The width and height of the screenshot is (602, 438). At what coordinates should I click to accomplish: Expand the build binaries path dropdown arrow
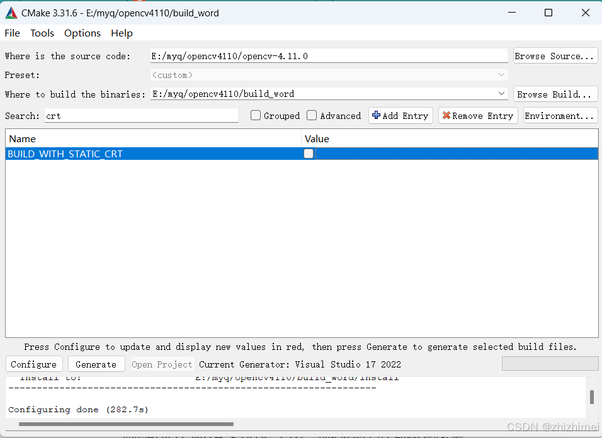pyautogui.click(x=501, y=94)
